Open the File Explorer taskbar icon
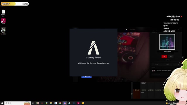187x105 pixels. coord(51,103)
